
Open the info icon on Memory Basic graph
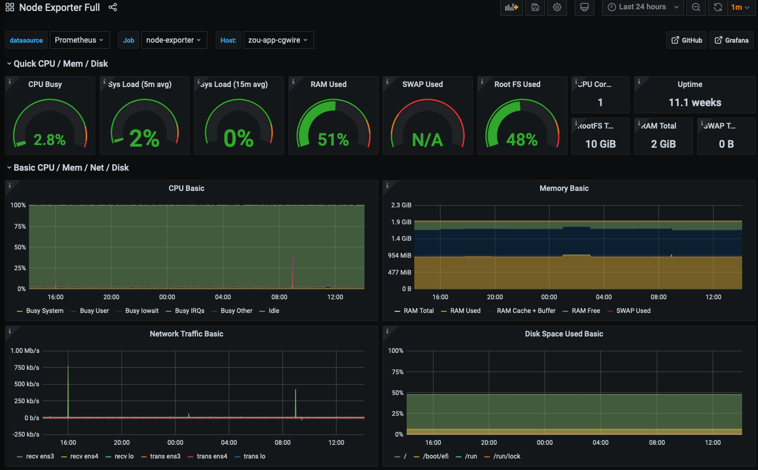387,185
